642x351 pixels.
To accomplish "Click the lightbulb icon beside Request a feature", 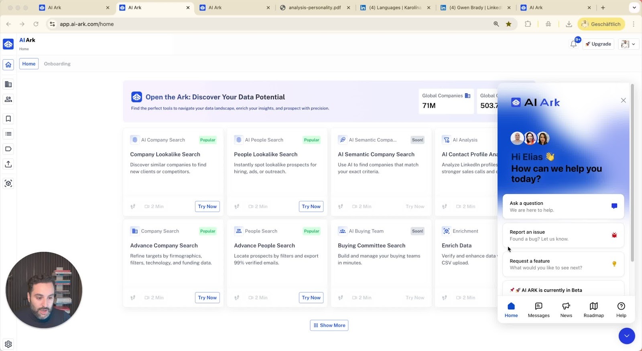I will (x=614, y=264).
